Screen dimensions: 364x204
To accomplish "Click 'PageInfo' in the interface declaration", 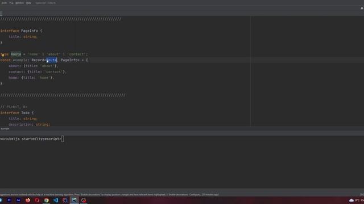I will point(30,31).
